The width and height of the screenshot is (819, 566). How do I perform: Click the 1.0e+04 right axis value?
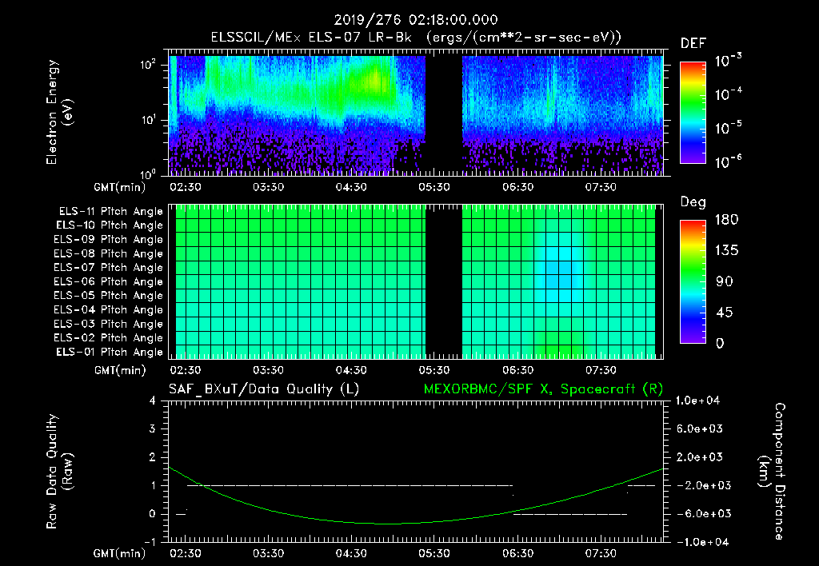click(698, 401)
